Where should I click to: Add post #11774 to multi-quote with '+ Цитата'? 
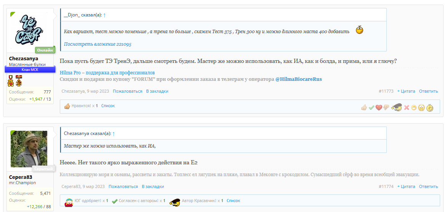(406, 186)
